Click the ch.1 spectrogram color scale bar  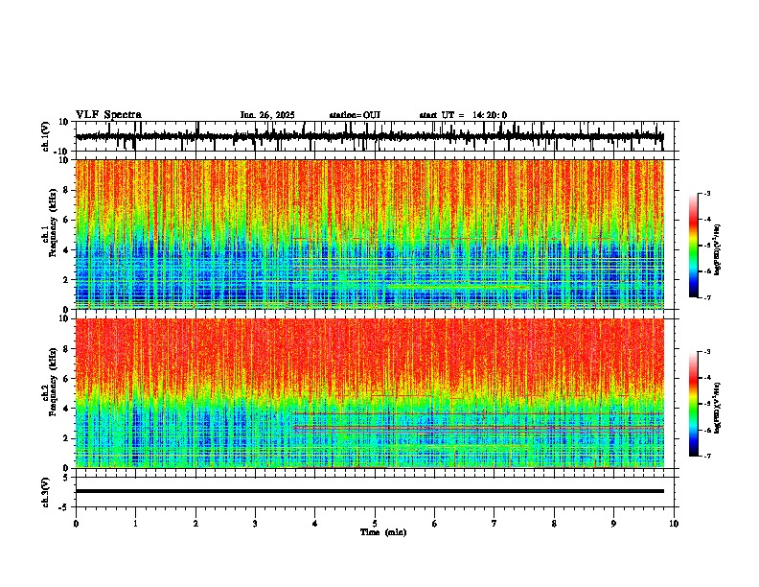pos(693,246)
